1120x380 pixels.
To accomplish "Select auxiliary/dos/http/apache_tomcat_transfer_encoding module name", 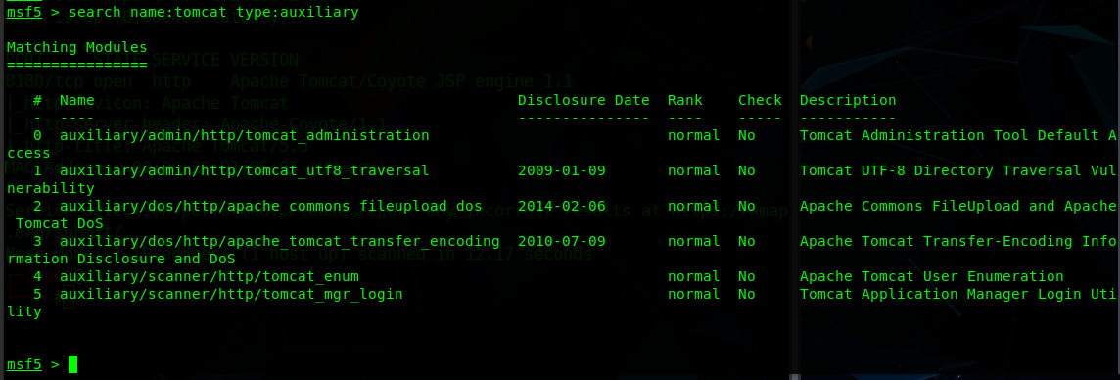I will (x=279, y=242).
